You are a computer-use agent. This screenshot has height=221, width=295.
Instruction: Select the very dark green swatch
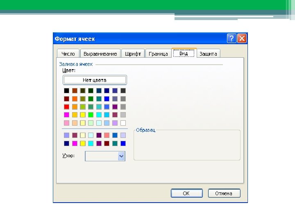tap(91, 90)
